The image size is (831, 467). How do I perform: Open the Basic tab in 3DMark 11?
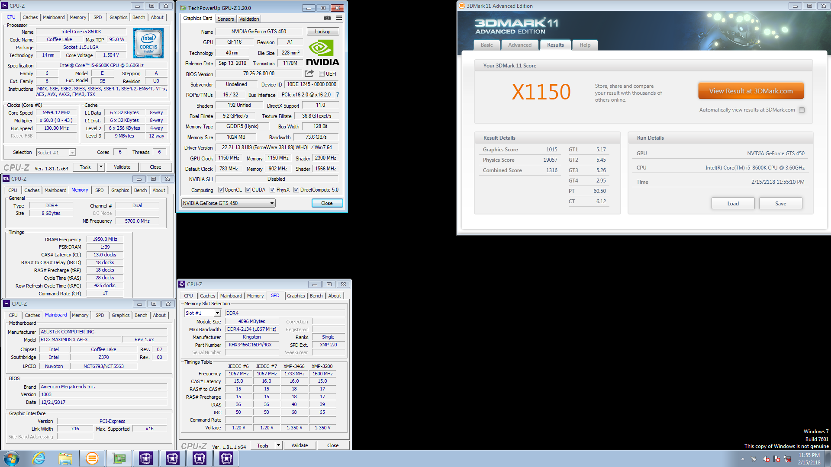point(486,45)
